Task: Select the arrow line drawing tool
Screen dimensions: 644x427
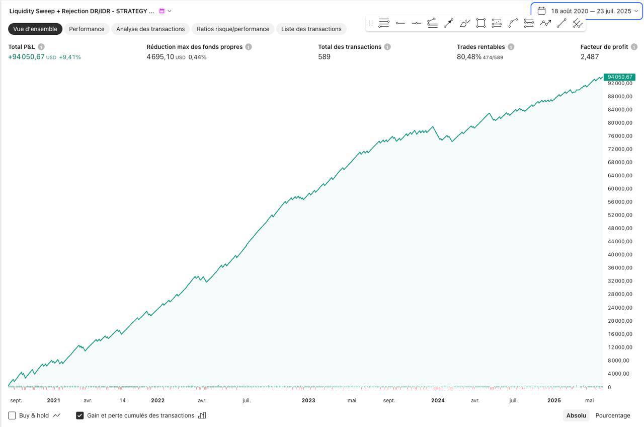Action: (x=448, y=23)
